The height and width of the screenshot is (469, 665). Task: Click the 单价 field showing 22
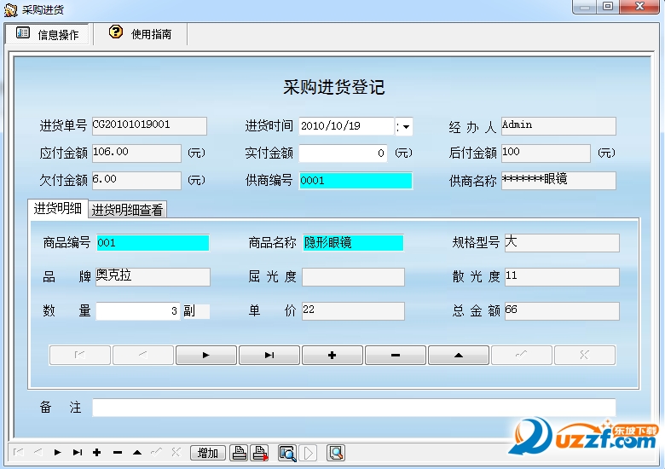click(x=353, y=311)
